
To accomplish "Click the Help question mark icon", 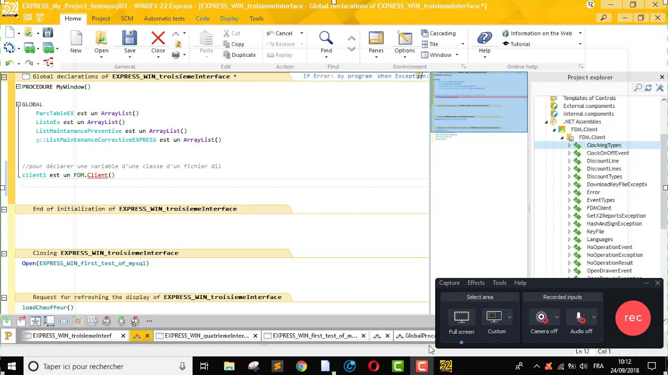I will pos(484,38).
